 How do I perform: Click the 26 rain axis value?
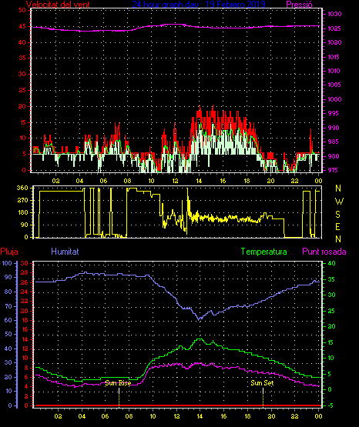[x=25, y=282]
